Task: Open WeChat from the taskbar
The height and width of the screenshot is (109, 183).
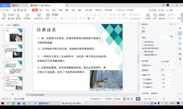Action: point(13,103)
